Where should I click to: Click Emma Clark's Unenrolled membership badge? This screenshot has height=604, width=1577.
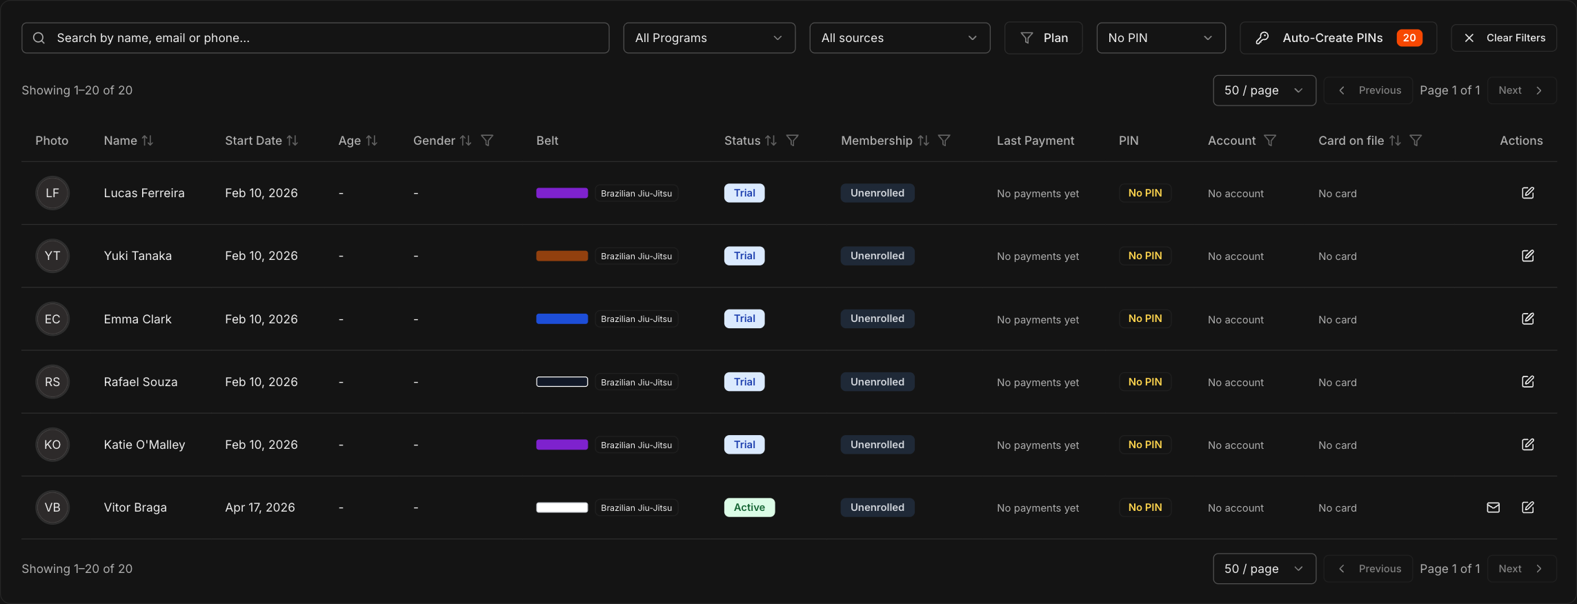pyautogui.click(x=877, y=319)
